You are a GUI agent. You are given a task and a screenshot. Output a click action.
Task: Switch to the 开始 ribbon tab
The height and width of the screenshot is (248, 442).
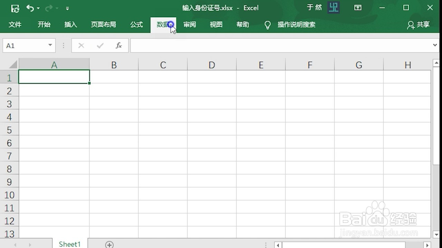pos(44,24)
